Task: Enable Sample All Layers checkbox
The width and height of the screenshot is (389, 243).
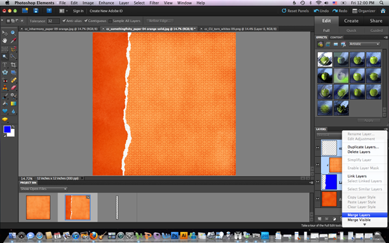Action: tap(110, 21)
